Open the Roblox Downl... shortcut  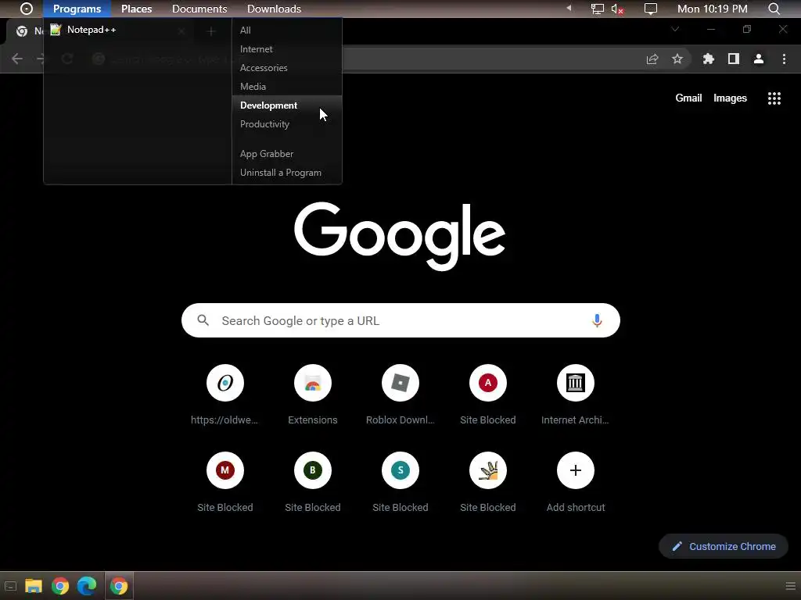pyautogui.click(x=400, y=395)
